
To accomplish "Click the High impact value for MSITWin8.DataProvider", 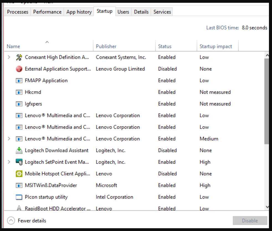I will [x=205, y=185].
